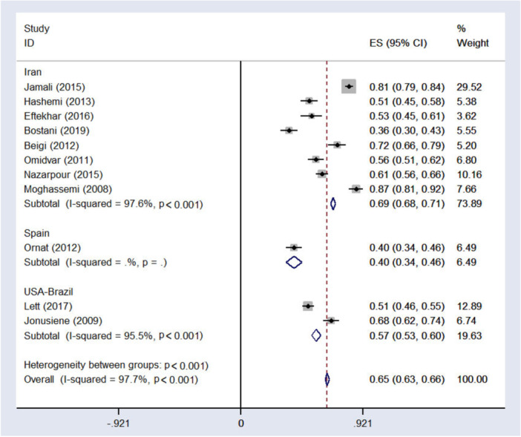The image size is (521, 437).
Task: Click the x-axis zero tick label
Action: (x=241, y=422)
